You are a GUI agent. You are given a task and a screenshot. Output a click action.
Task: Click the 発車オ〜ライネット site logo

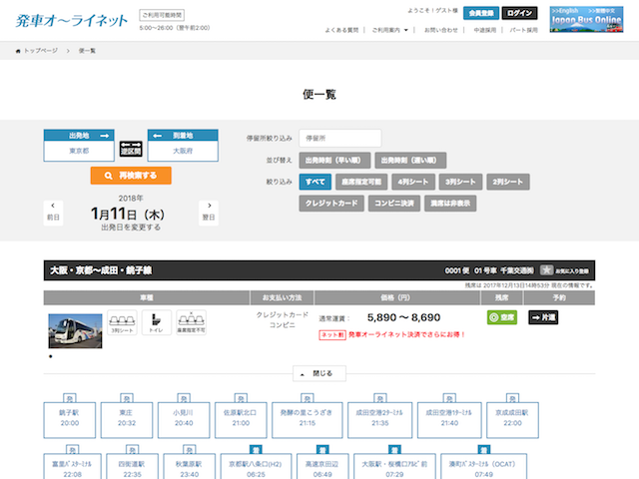(x=72, y=20)
